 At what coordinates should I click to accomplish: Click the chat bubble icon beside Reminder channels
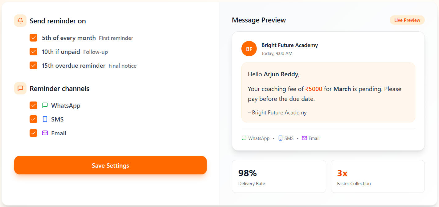pos(20,88)
